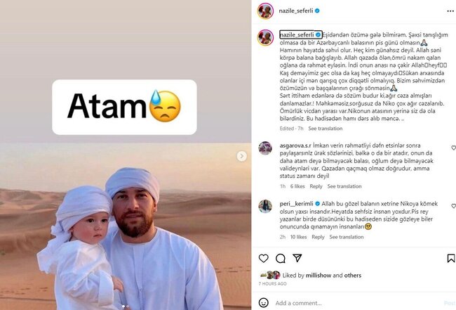This screenshot has height=310, width=456.
Task: Go to next photo with carousel arrow
Action: (x=241, y=156)
